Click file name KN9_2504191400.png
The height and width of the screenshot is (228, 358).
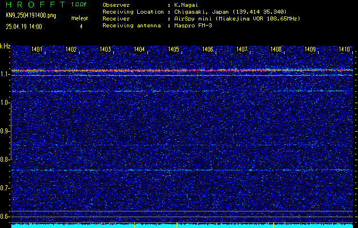(31, 15)
